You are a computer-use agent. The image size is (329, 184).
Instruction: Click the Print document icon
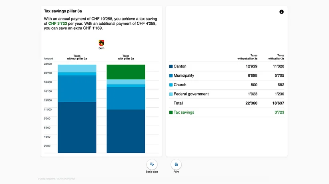point(176,164)
